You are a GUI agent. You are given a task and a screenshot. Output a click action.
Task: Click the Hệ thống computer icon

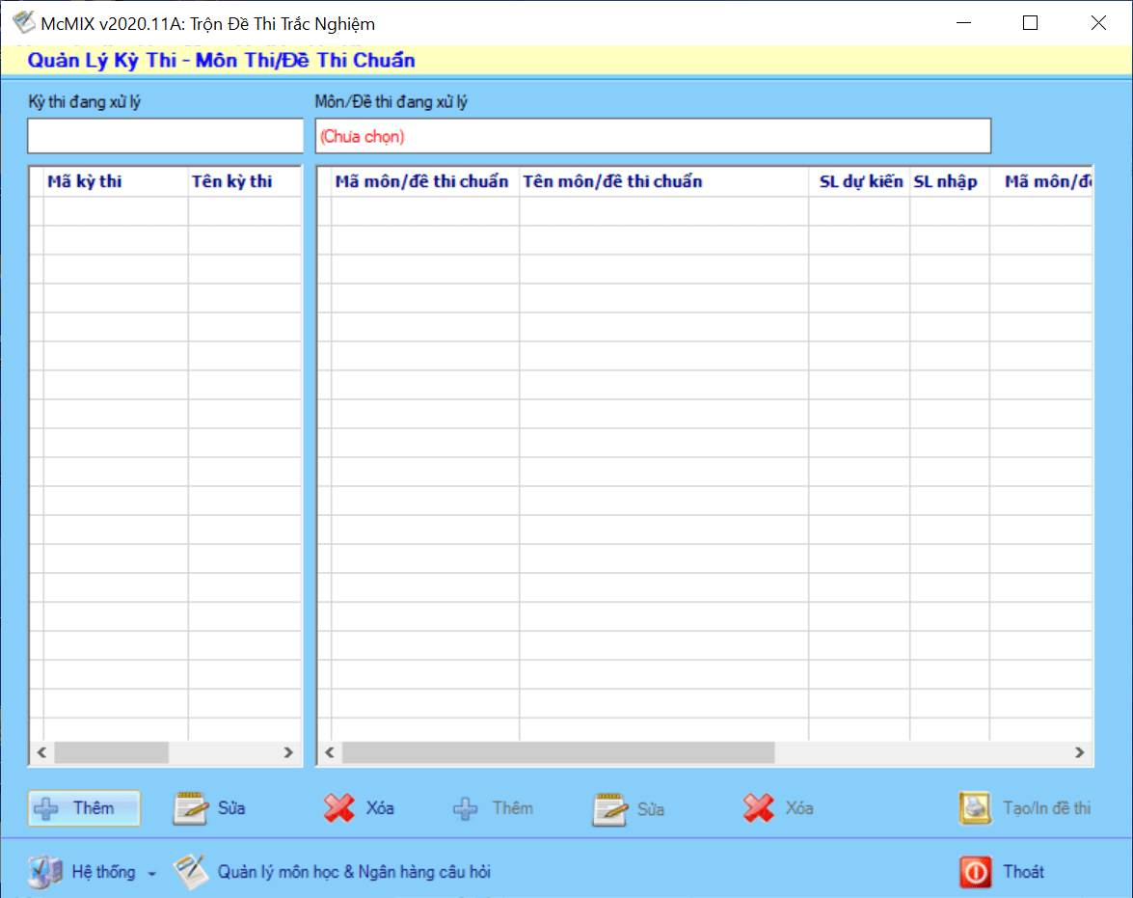tap(45, 872)
